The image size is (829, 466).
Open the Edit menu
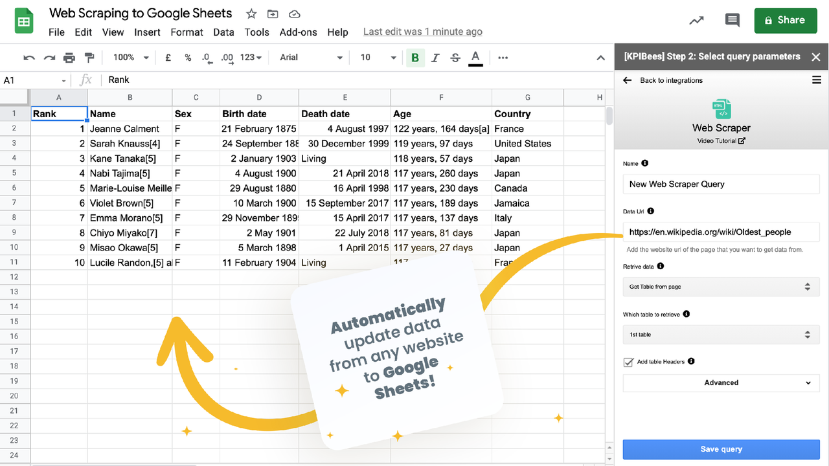[83, 32]
